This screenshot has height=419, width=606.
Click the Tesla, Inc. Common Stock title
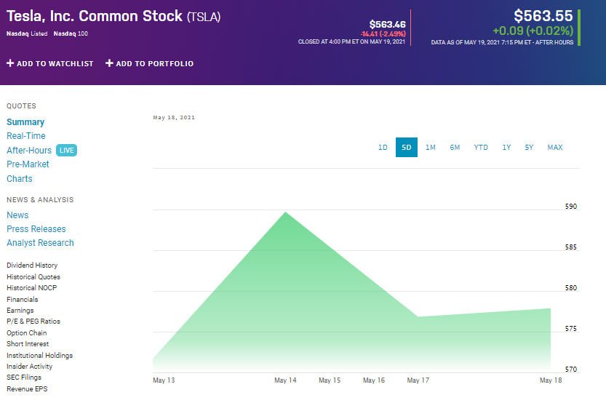click(x=113, y=16)
